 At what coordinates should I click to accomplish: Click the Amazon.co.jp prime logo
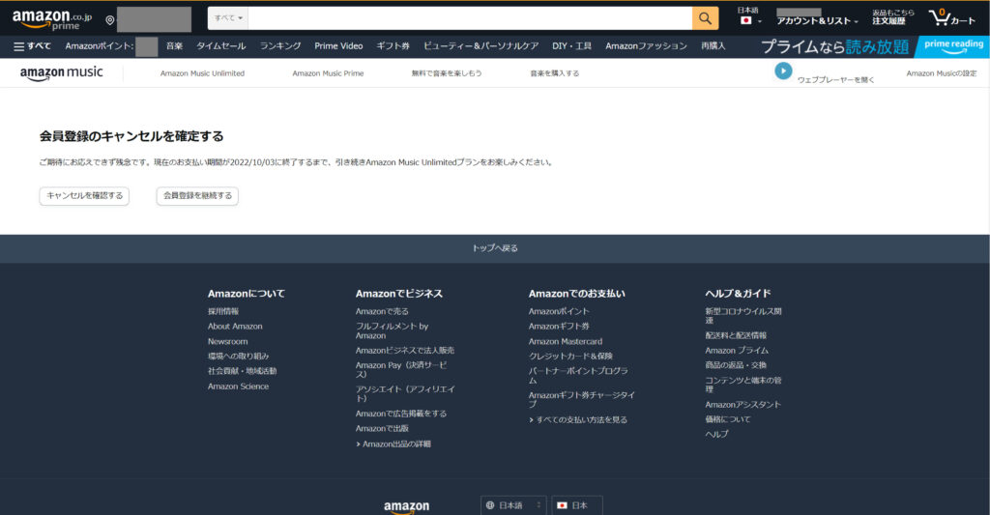(x=52, y=19)
